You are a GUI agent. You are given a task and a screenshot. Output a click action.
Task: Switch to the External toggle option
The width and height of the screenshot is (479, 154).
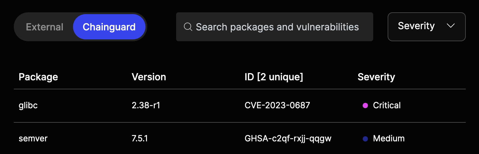[44, 27]
